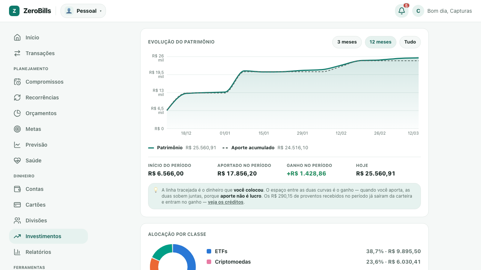
Task: Click the Hoje value "R$ 25.560,91"
Action: [376, 174]
